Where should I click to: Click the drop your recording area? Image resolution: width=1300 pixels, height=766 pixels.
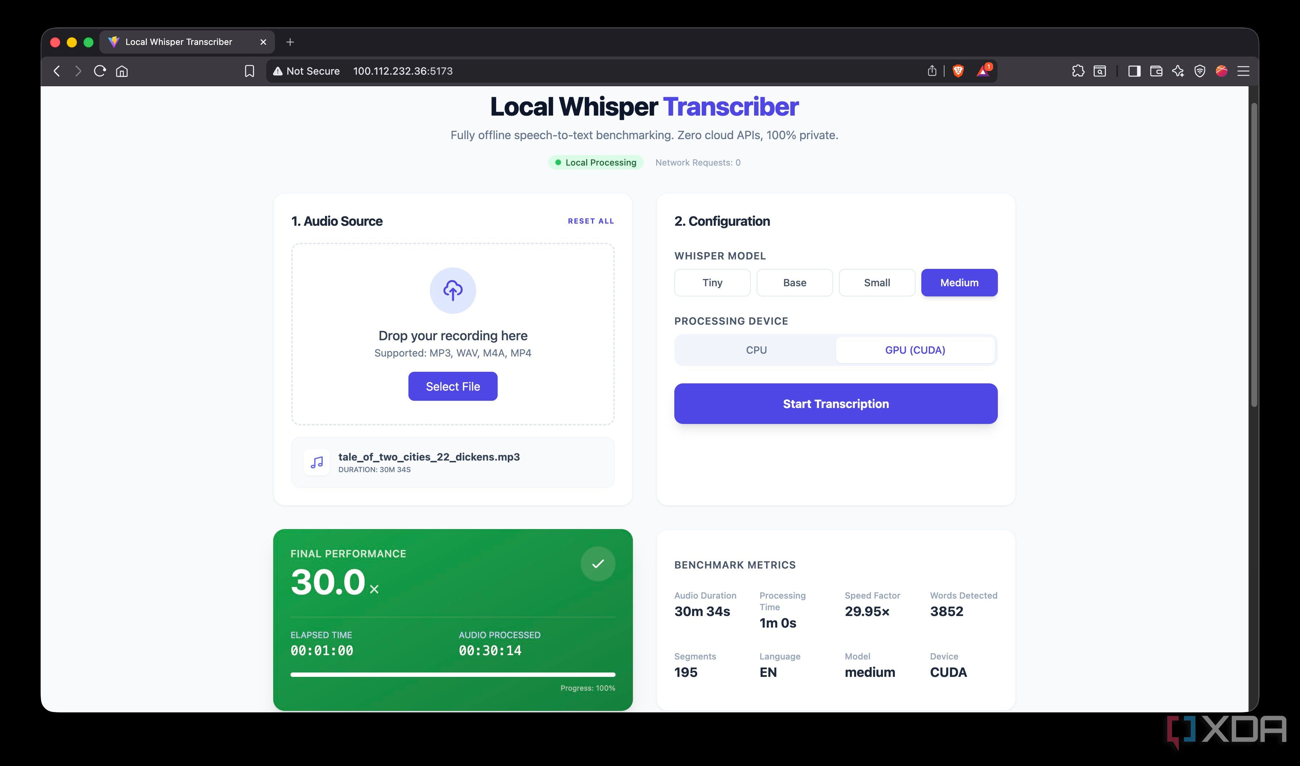(x=453, y=334)
